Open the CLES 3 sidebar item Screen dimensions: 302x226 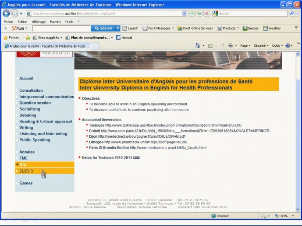[45, 171]
